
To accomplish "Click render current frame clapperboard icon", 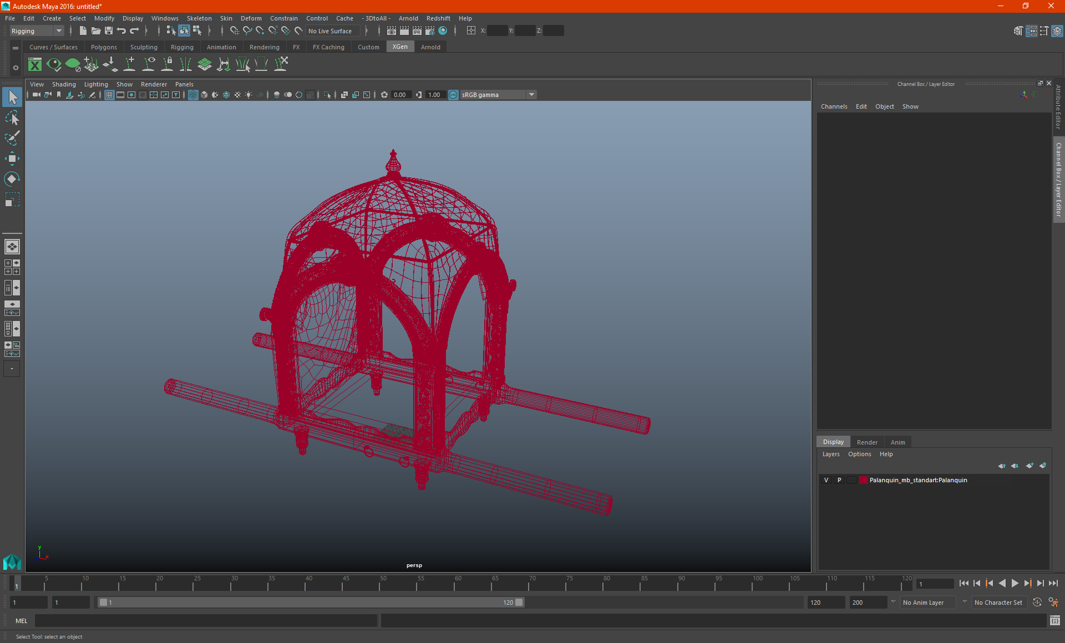I will 404,31.
